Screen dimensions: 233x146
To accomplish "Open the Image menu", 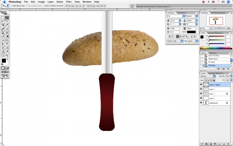I will 41,2.
